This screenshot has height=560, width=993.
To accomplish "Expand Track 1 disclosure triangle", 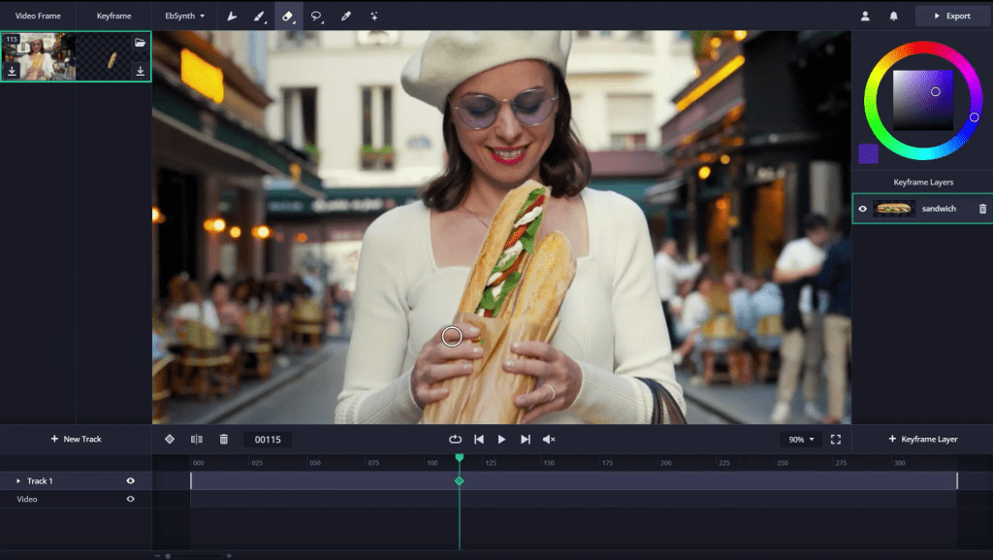I will [x=18, y=480].
